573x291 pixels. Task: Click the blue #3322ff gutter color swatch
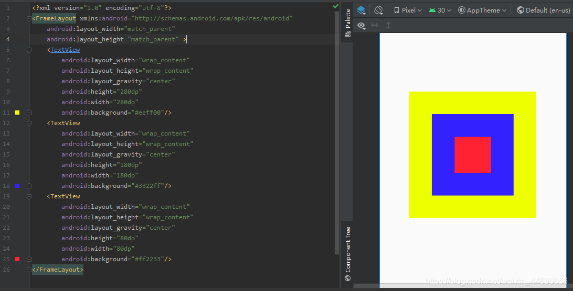coord(17,186)
